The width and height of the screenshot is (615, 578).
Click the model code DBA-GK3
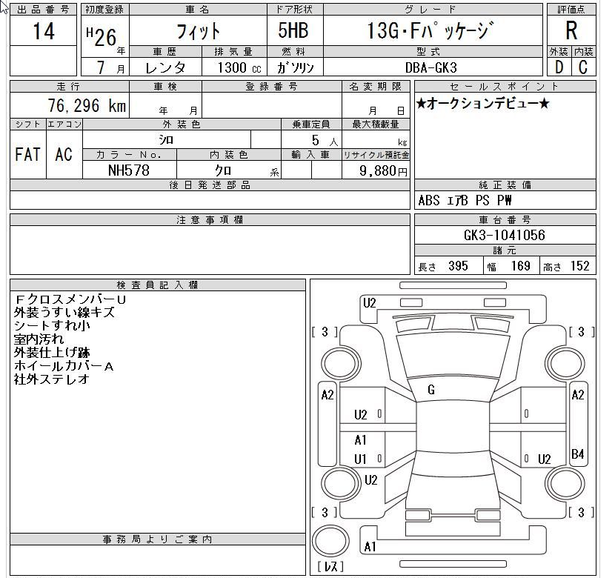(430, 67)
